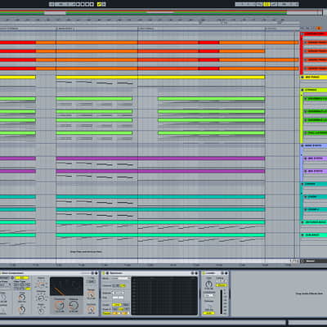Toggle the Limiter device activator
Image resolution: width=327 pixels, height=327 pixels.
point(204,273)
